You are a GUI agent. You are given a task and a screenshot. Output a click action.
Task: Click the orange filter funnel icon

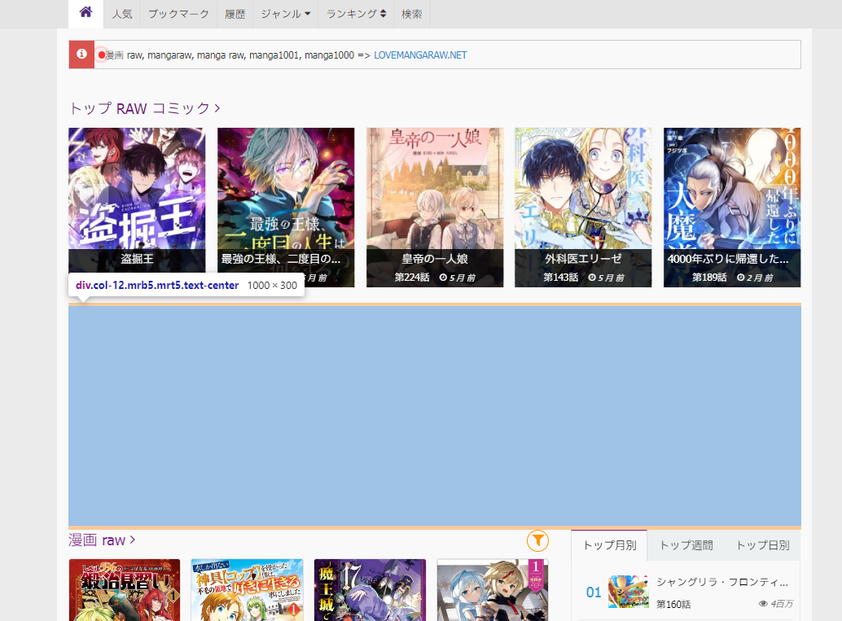[537, 540]
